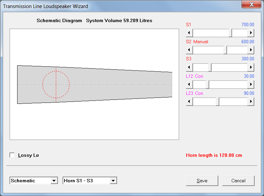Click the S2 slider left arrow

pos(189,50)
